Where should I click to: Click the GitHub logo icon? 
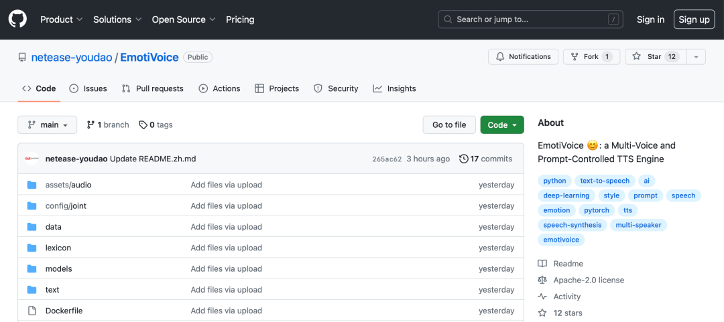(x=17, y=19)
